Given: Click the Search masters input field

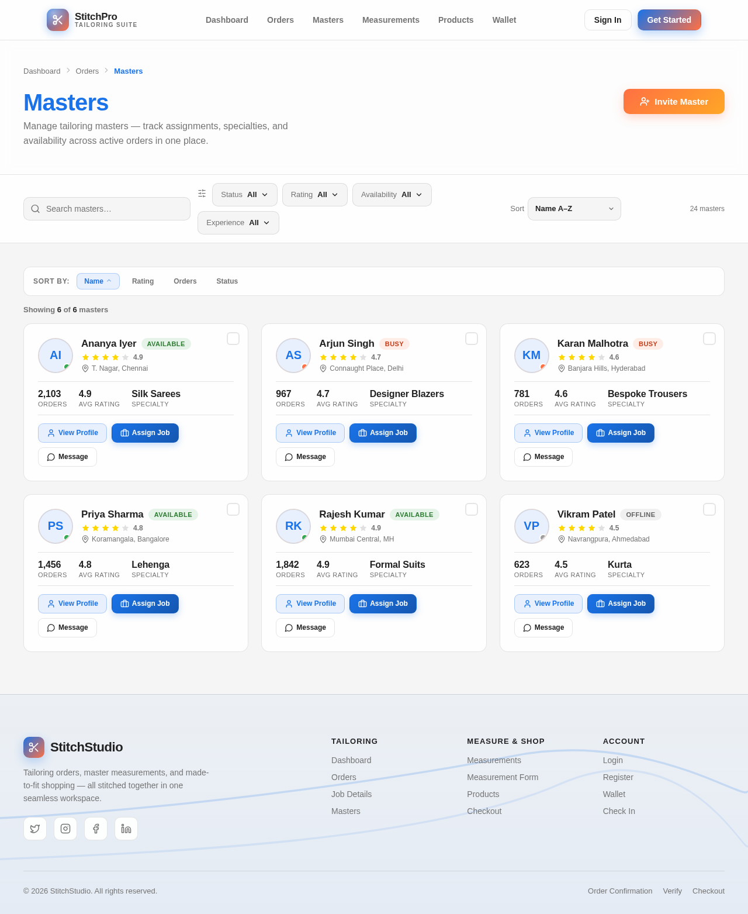Looking at the screenshot, I should (107, 209).
